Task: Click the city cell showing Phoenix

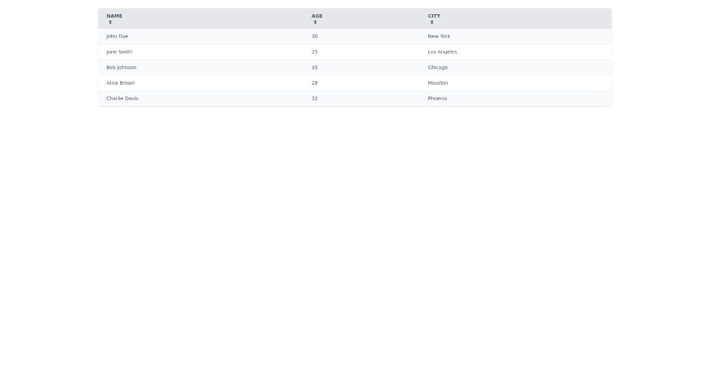Action: coord(437,98)
